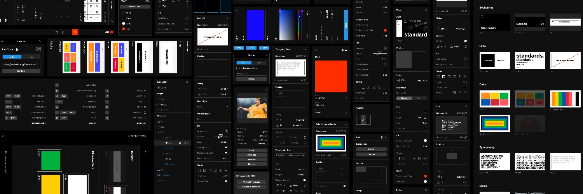583x194 pixels.
Task: Click pencil edit icon in Typography Tester panel
Action: point(305,80)
